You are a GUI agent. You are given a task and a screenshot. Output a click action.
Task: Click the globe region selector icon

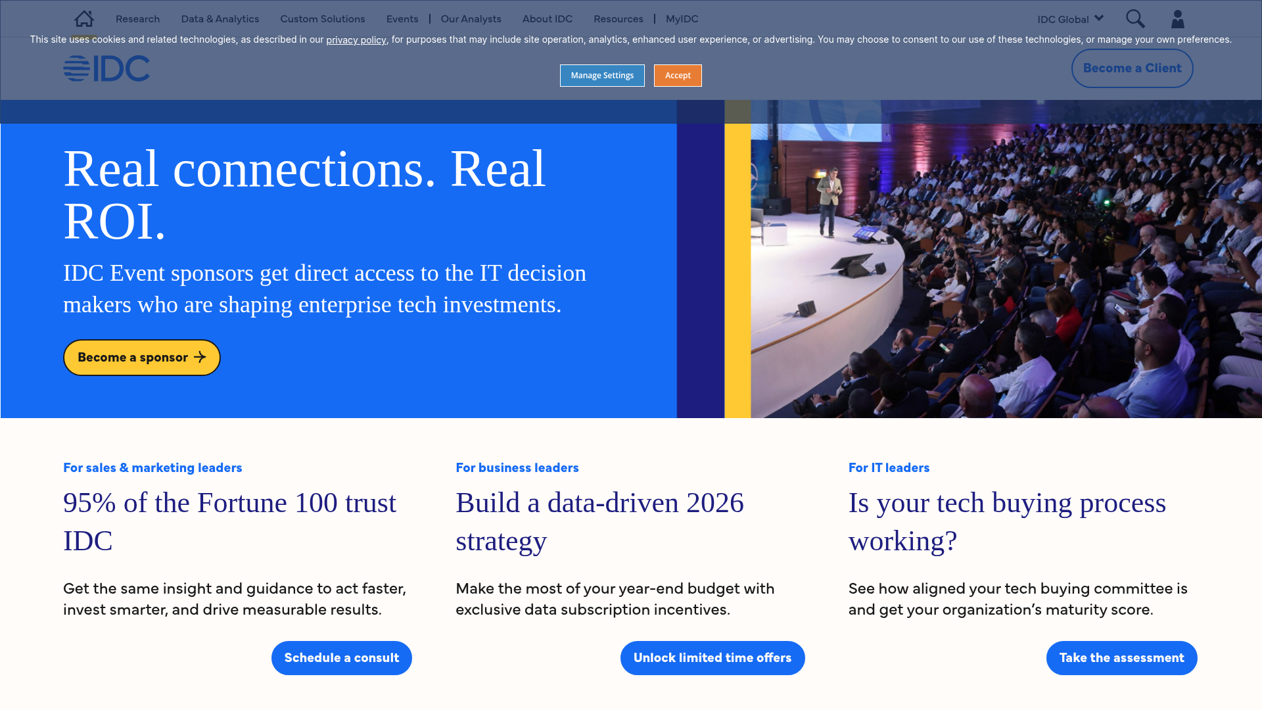pos(1099,18)
